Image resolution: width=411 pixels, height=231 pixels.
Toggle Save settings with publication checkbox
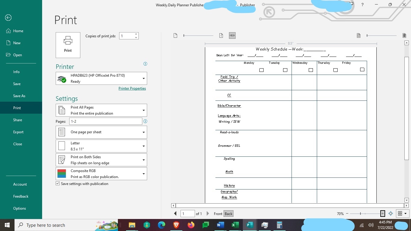57,183
